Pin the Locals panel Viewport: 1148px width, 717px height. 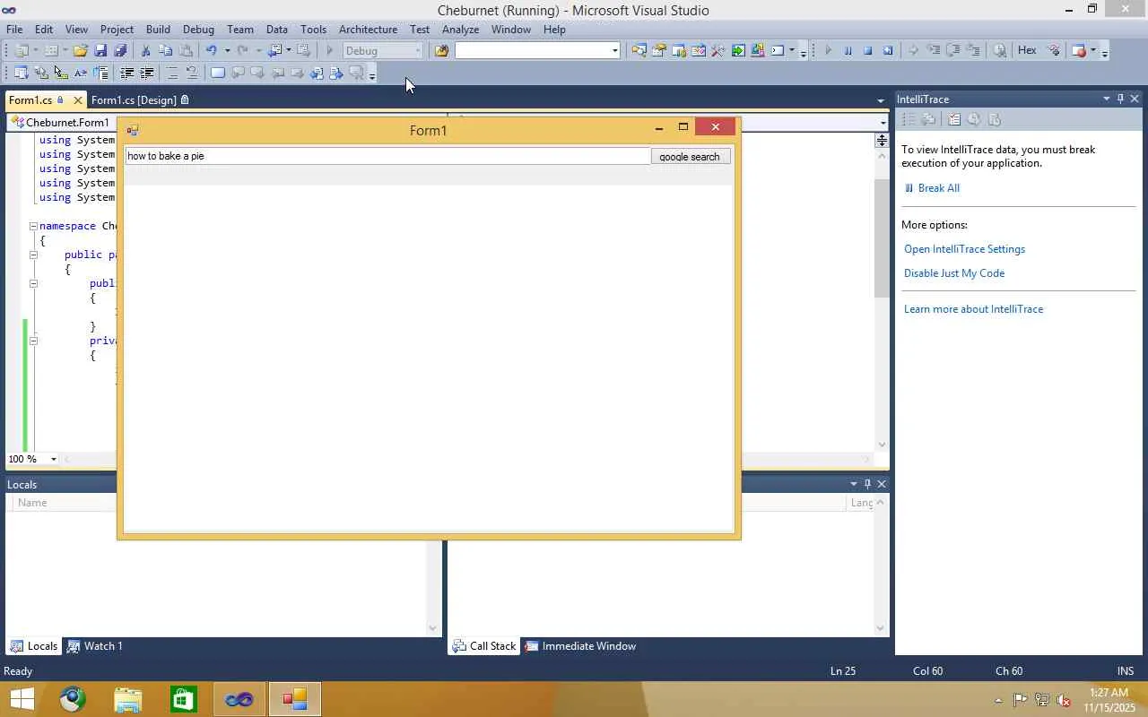click(x=867, y=484)
